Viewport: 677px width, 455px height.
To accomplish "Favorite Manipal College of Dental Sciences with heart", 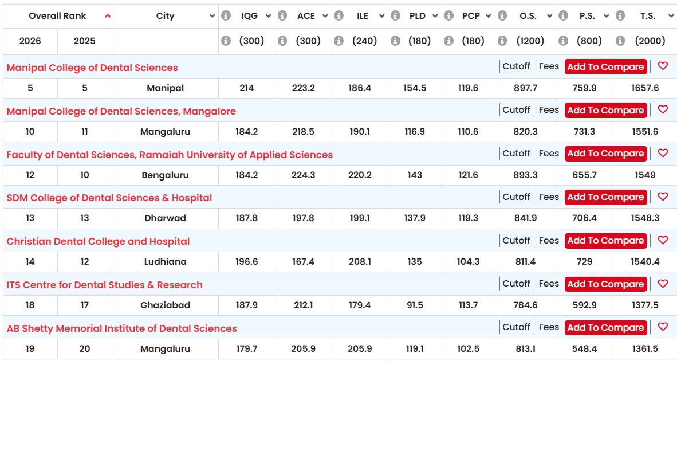I will click(663, 66).
